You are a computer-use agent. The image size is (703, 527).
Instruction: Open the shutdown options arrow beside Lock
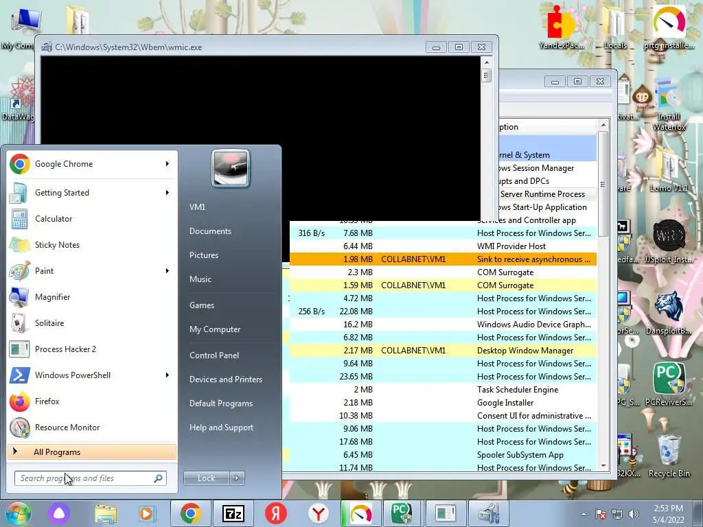click(237, 478)
